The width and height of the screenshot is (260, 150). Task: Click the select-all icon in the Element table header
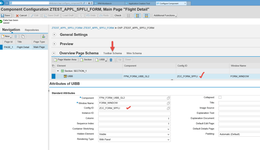point(53,66)
